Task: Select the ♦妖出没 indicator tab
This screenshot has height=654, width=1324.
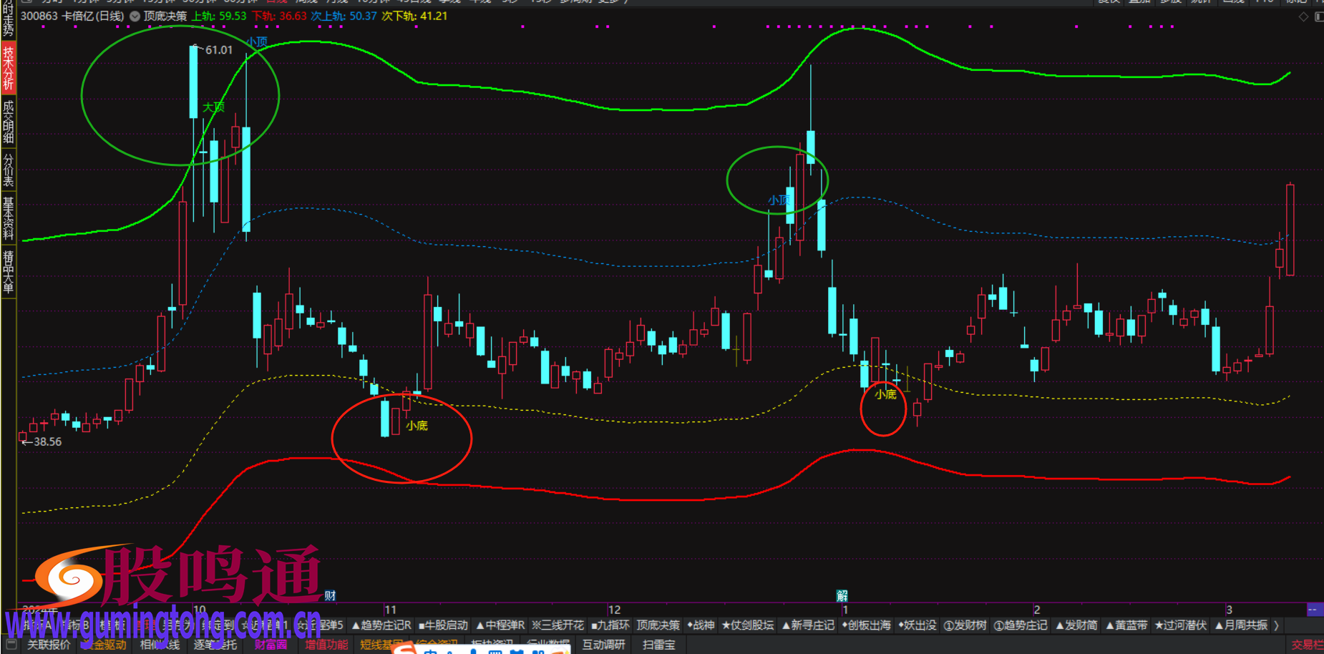Action: pos(917,625)
